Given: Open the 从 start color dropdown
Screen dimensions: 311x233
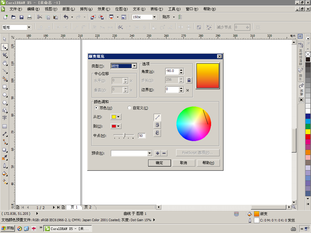Looking at the screenshot, I should [116, 117].
